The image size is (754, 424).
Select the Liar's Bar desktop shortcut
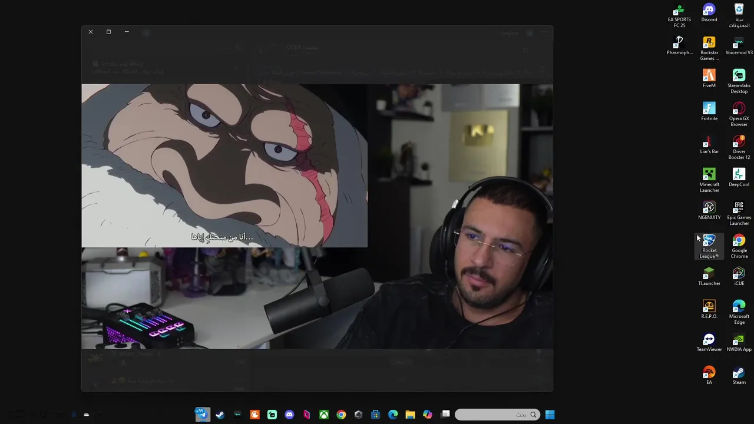709,145
